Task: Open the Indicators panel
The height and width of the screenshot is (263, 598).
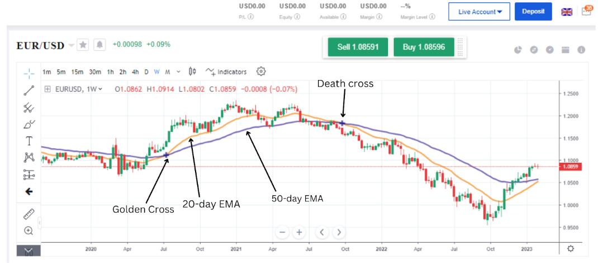Action: [x=226, y=72]
